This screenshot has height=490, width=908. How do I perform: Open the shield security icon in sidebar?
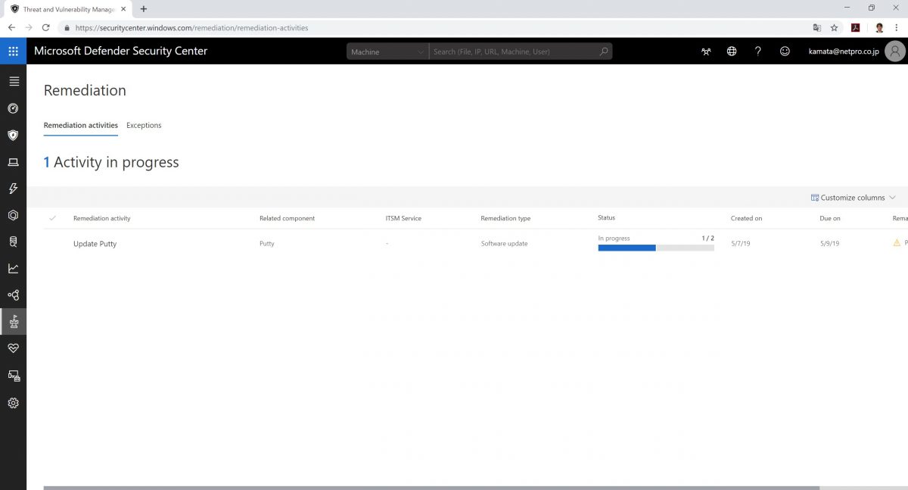(x=13, y=135)
